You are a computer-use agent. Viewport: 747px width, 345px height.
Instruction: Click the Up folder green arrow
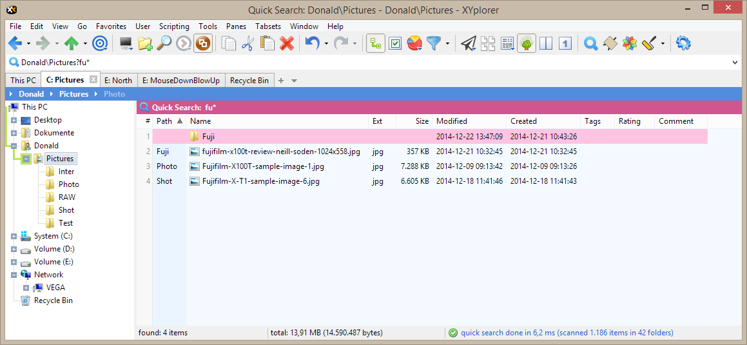click(71, 44)
